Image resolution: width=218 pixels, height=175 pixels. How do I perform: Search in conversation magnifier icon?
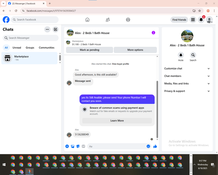193,55
